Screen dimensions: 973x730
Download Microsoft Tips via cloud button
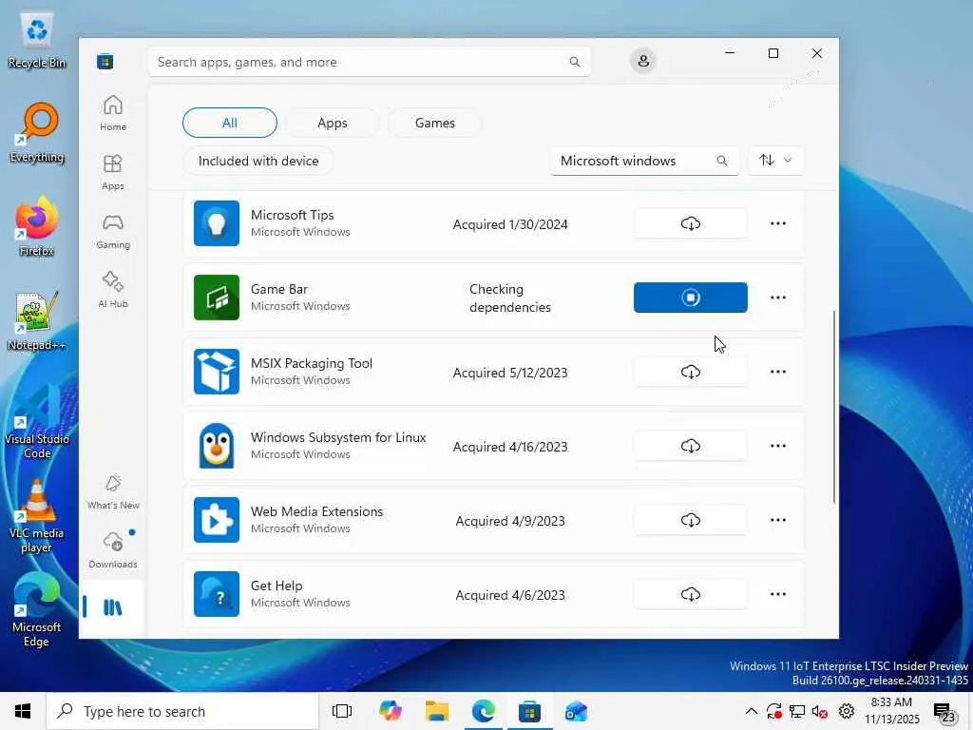pos(690,223)
